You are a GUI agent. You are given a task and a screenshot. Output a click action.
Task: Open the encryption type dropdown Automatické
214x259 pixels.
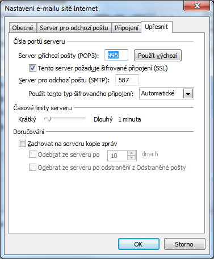(166, 94)
